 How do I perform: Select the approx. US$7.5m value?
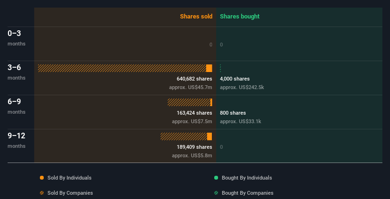(x=192, y=121)
